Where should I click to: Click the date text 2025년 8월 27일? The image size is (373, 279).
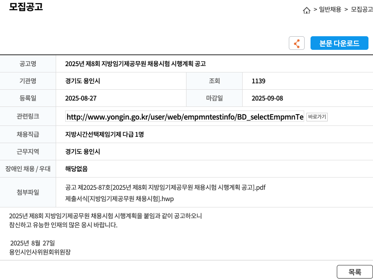point(33,243)
